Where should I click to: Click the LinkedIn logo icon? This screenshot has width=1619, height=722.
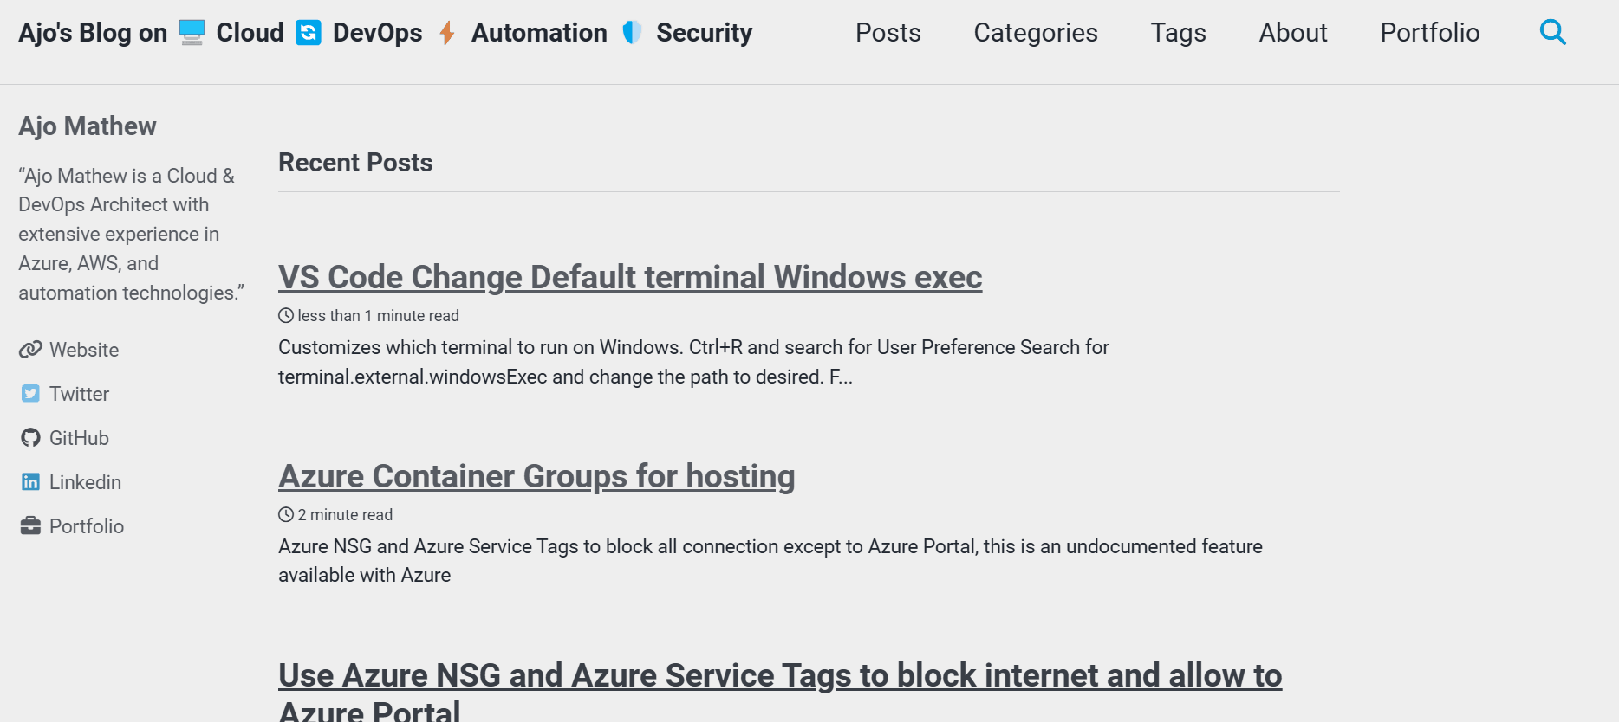pos(30,482)
